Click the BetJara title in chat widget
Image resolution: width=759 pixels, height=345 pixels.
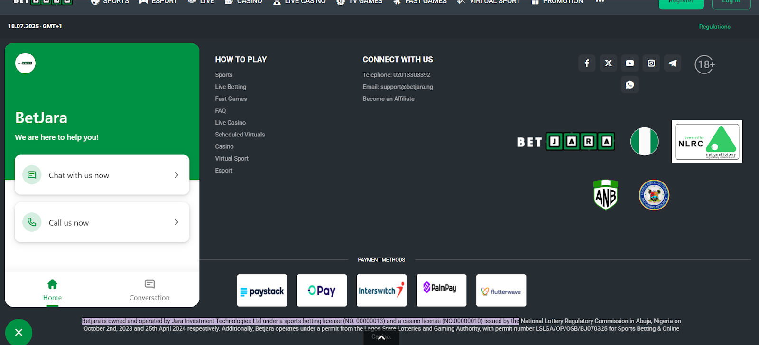[x=41, y=118]
